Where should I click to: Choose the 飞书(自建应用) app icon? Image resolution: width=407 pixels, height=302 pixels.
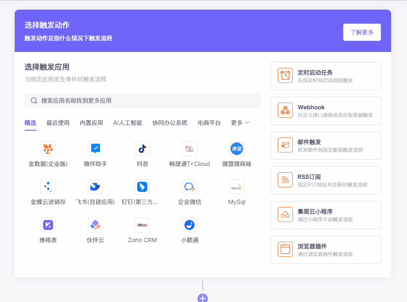pyautogui.click(x=95, y=187)
